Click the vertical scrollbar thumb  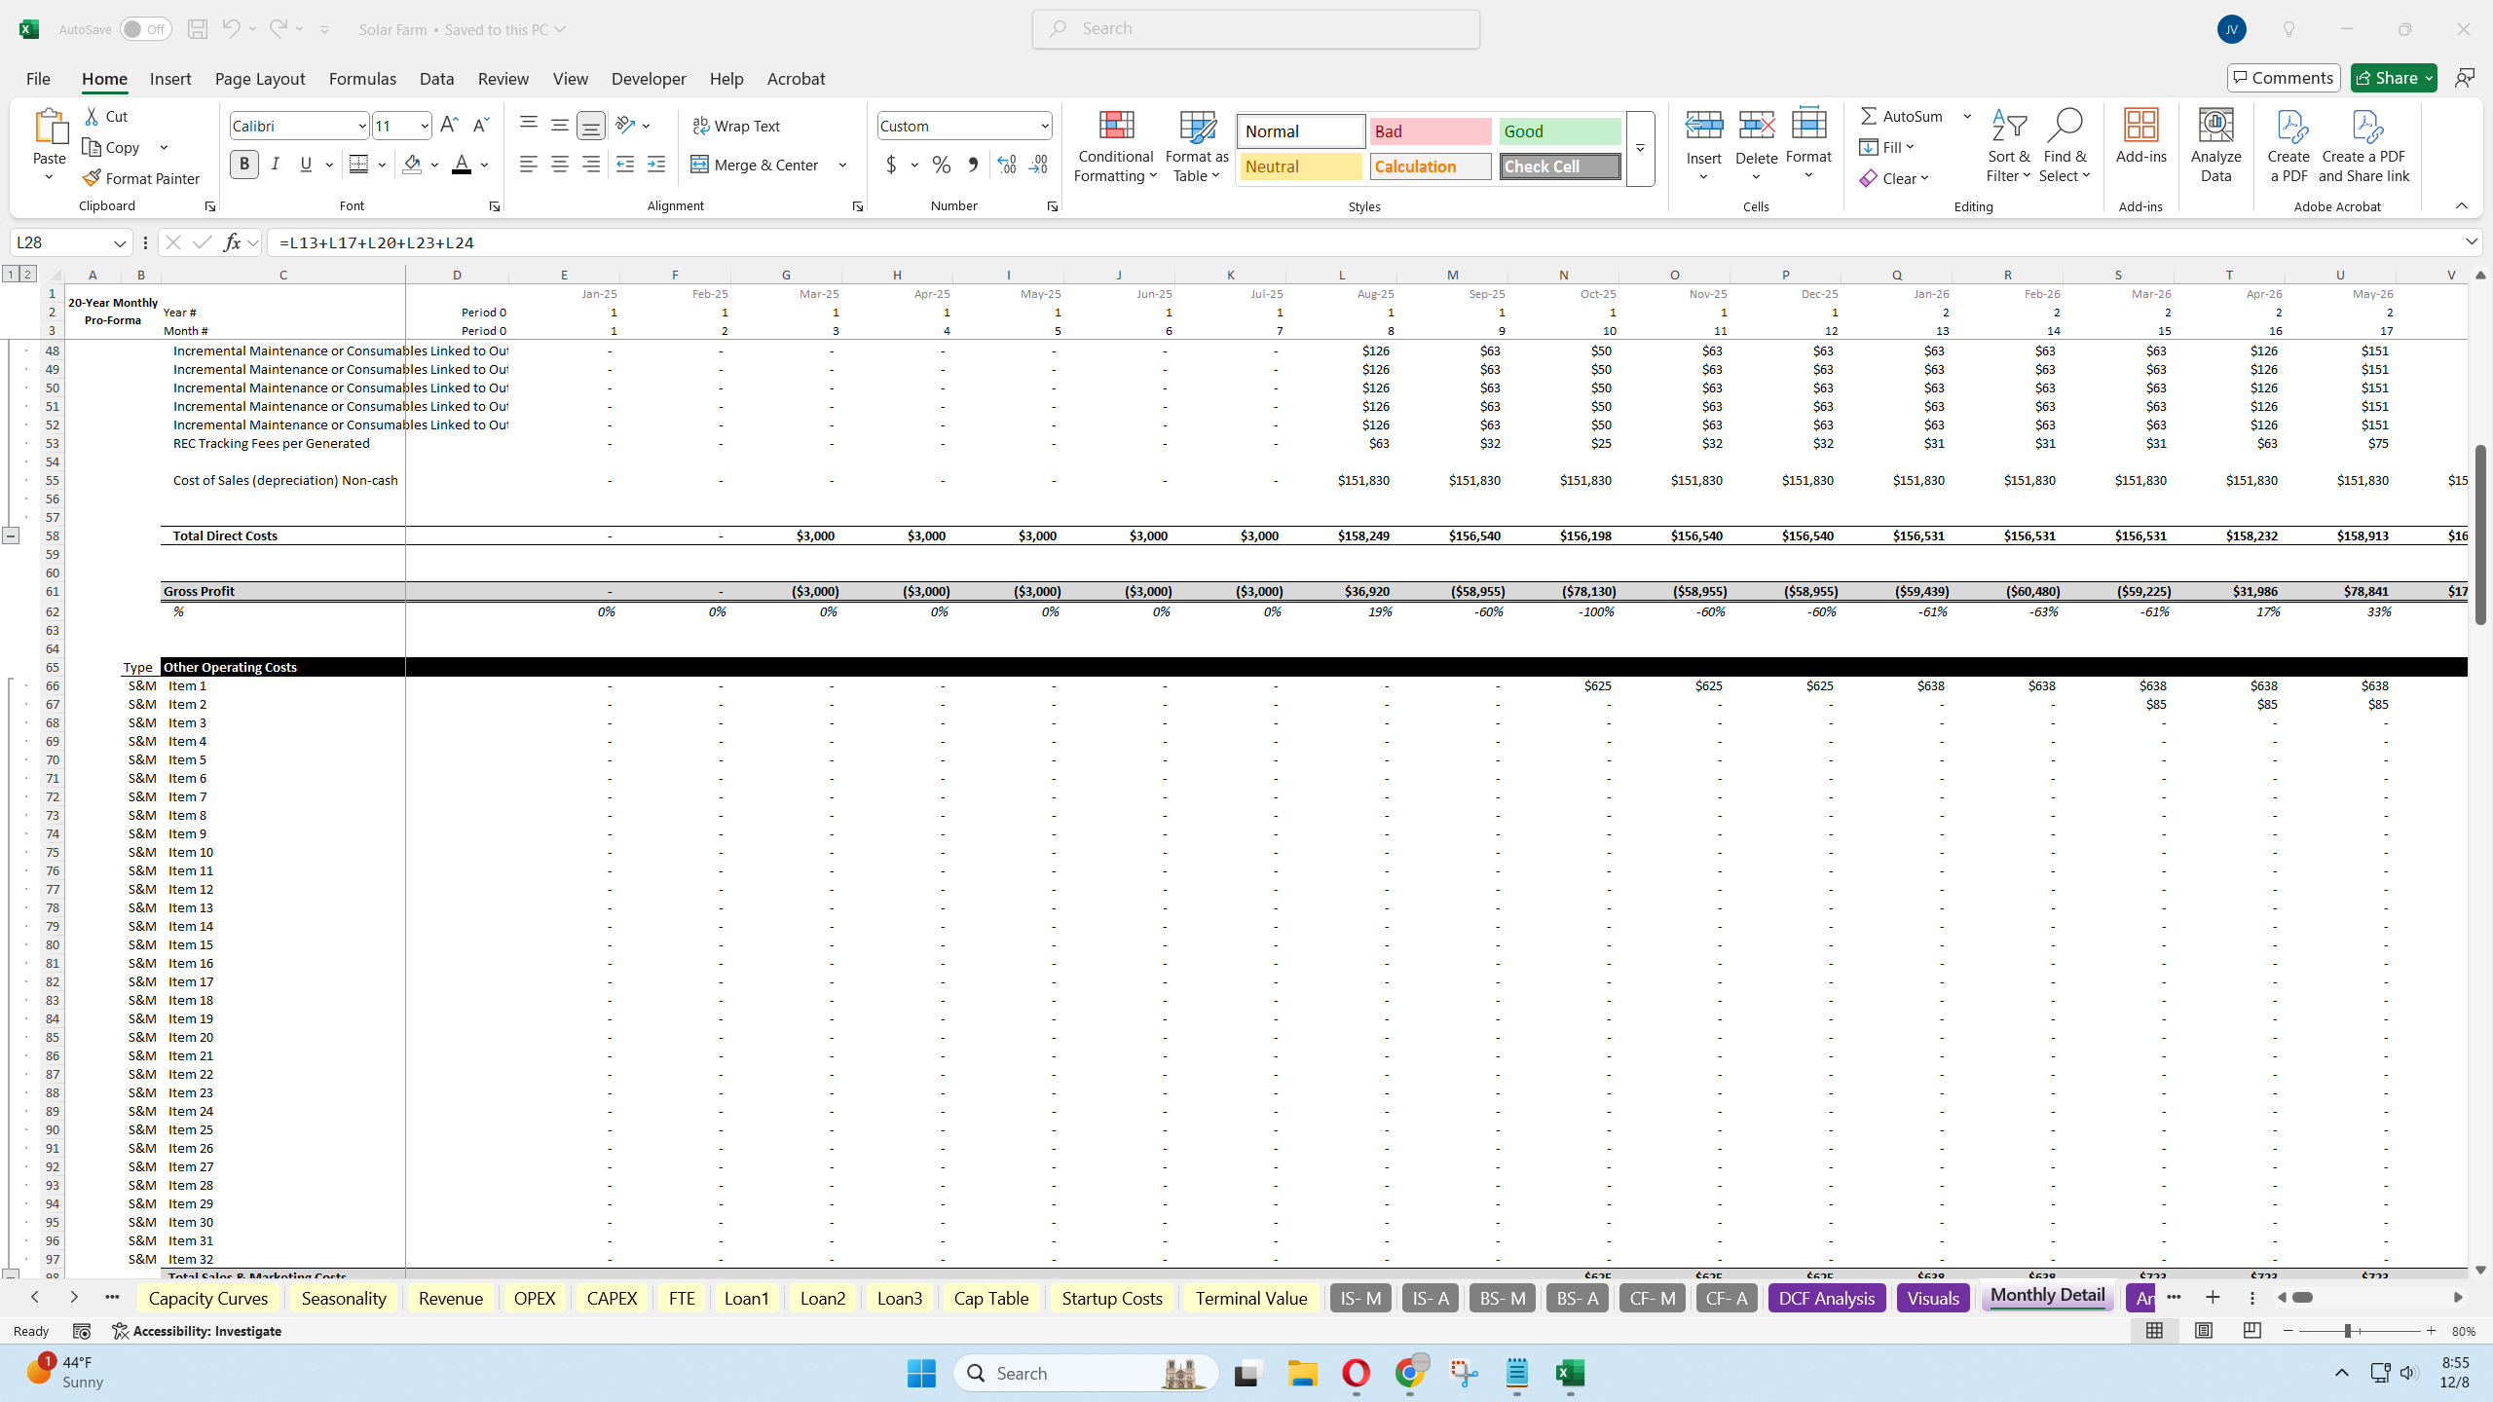pos(2480,535)
